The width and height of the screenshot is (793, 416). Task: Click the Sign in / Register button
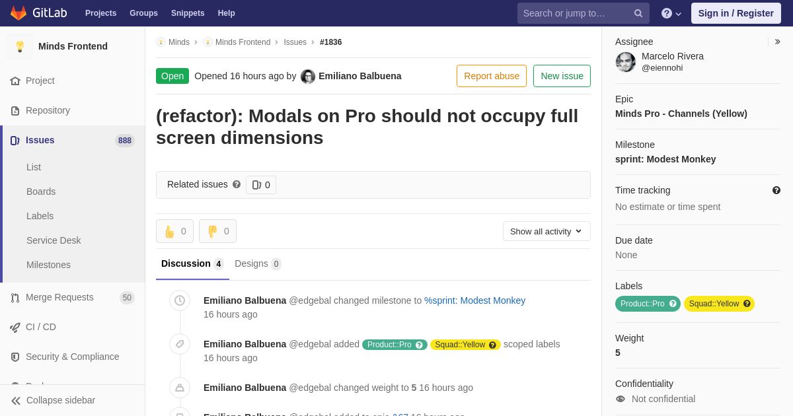[736, 13]
